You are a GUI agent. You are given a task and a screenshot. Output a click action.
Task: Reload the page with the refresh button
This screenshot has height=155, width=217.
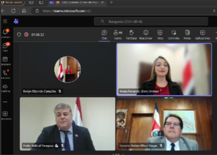13,11
